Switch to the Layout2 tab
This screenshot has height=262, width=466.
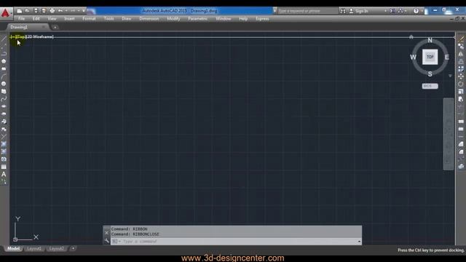point(57,249)
